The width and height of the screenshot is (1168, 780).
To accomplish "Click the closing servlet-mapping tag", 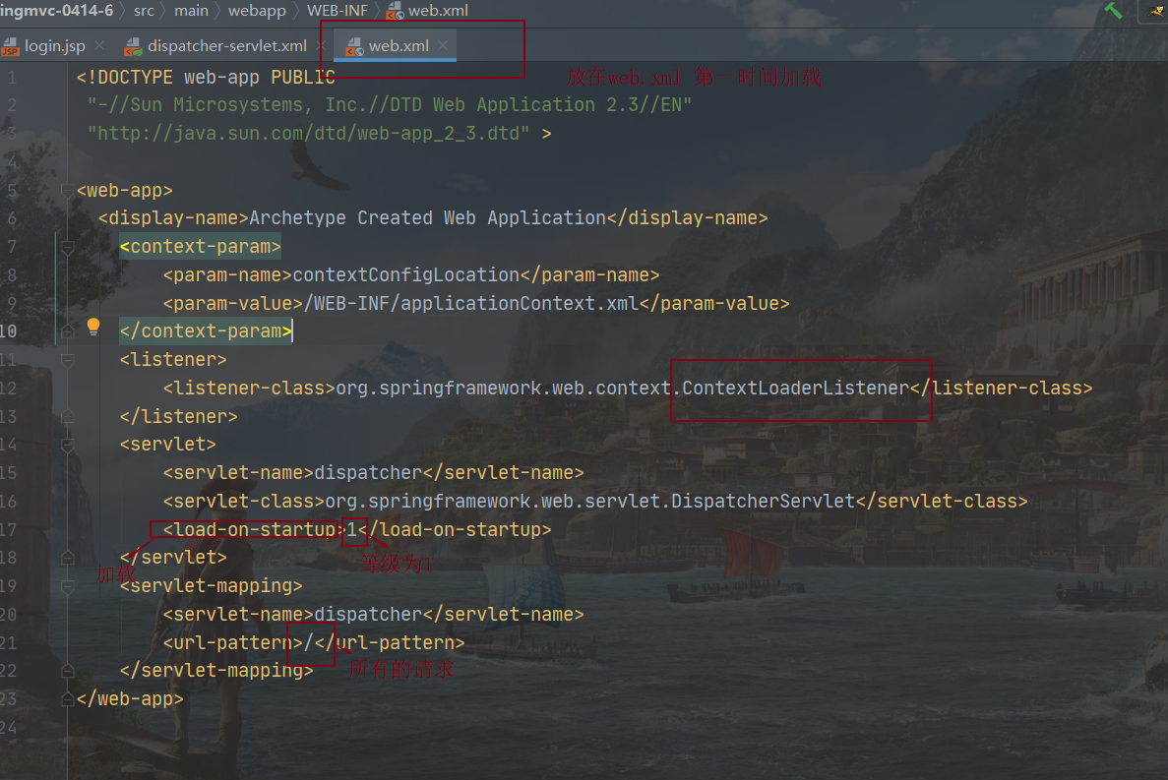I will point(216,671).
